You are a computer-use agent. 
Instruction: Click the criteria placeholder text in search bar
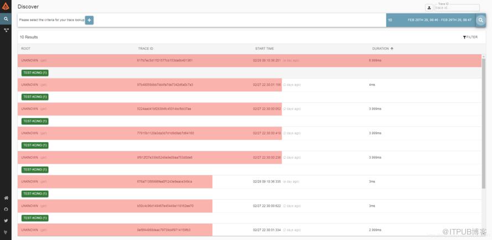[52, 20]
